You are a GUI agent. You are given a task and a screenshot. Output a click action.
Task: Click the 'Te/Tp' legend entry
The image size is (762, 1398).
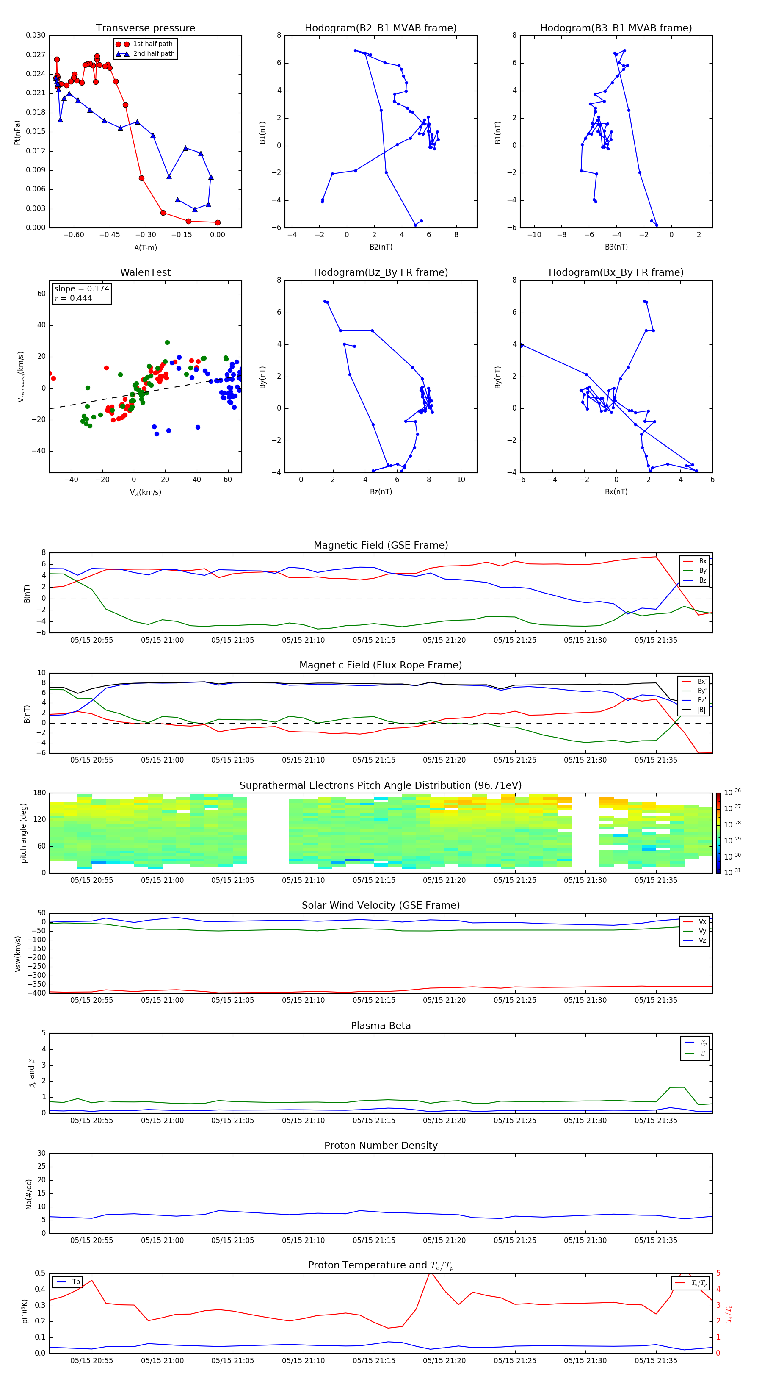[x=690, y=1283]
